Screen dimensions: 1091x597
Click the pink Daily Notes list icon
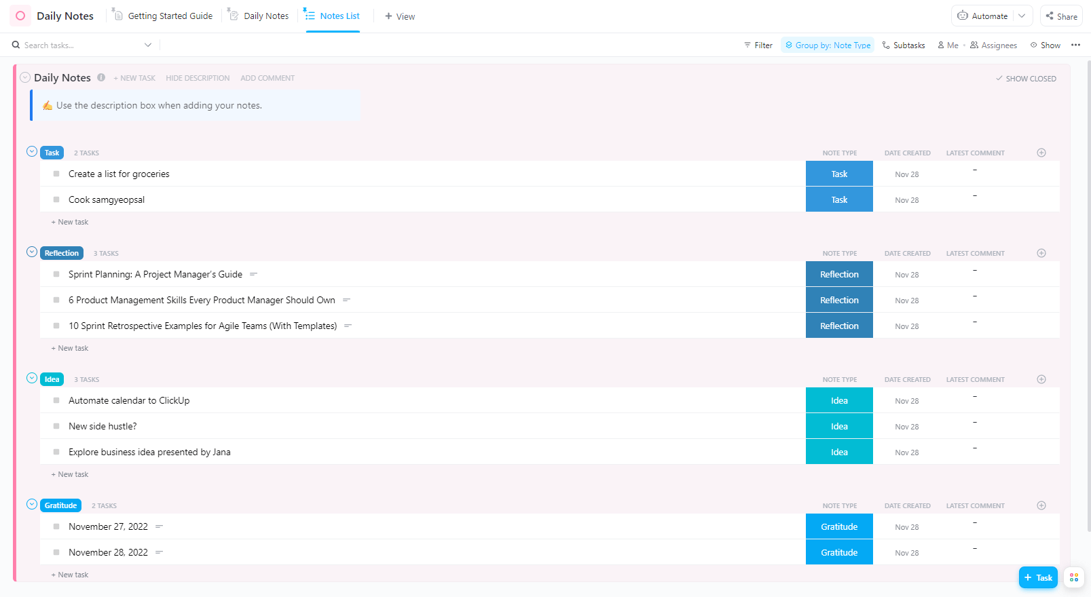pos(20,16)
